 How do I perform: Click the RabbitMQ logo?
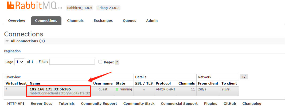(34, 5)
